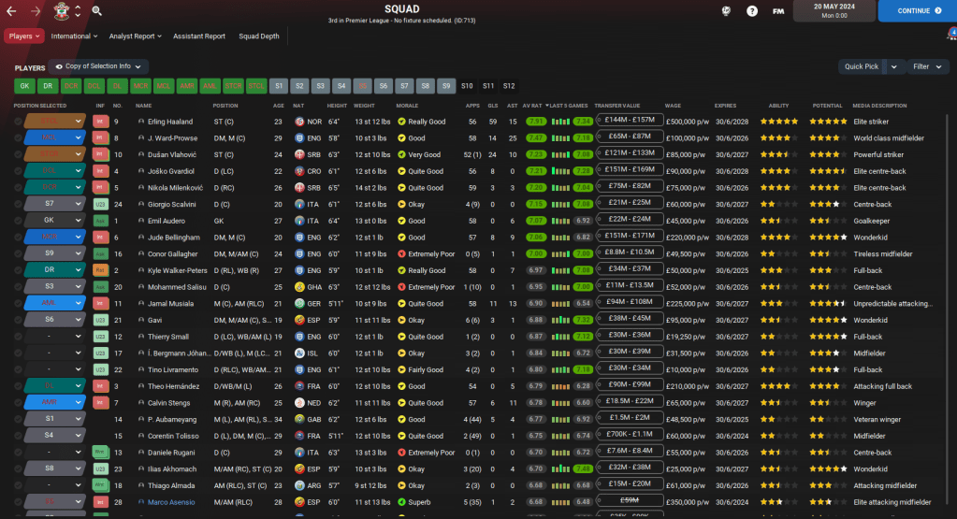
Task: Open the Filter dropdown
Action: point(926,66)
